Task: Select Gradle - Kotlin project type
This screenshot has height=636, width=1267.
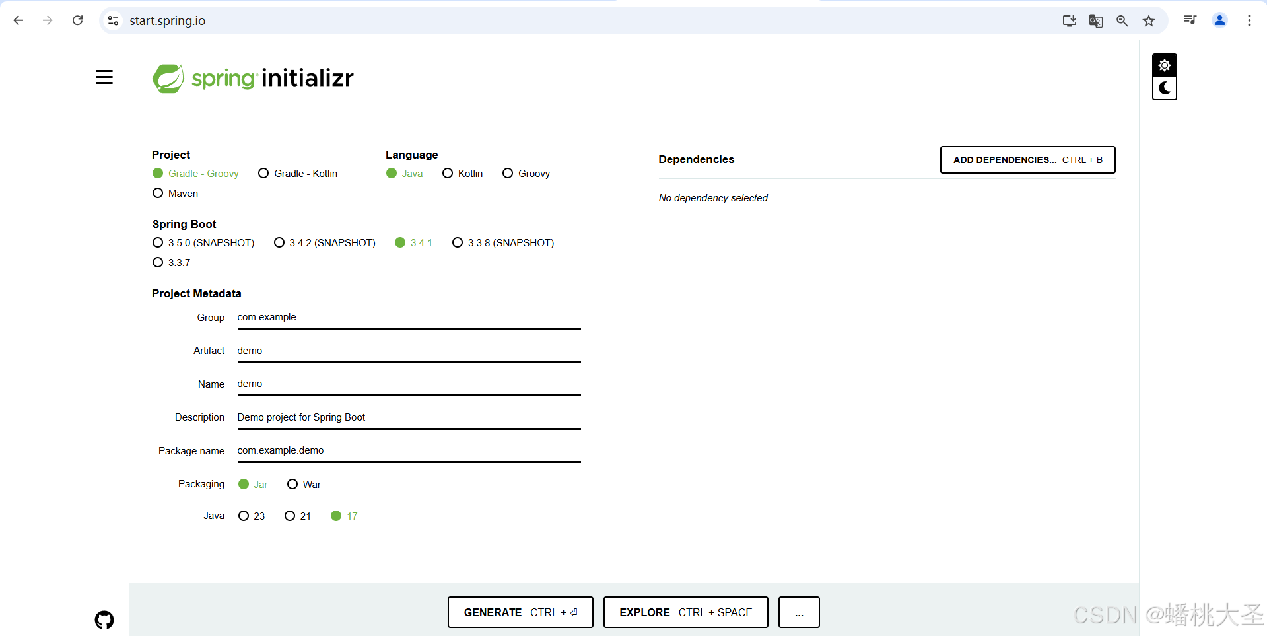Action: (298, 174)
